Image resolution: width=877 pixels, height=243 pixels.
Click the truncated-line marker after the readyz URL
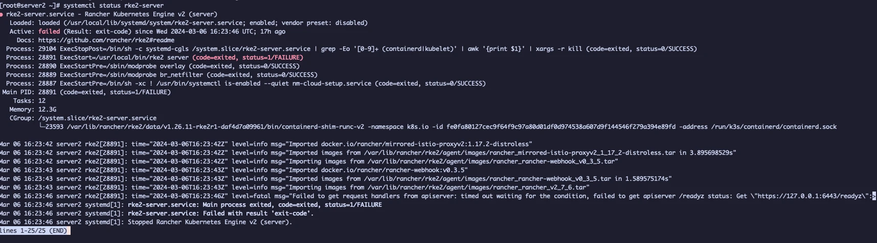click(874, 196)
